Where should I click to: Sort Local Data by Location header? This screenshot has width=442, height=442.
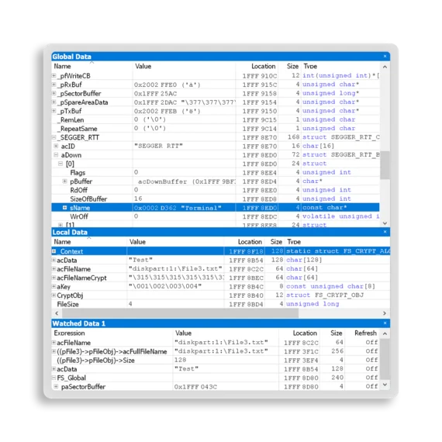click(244, 242)
